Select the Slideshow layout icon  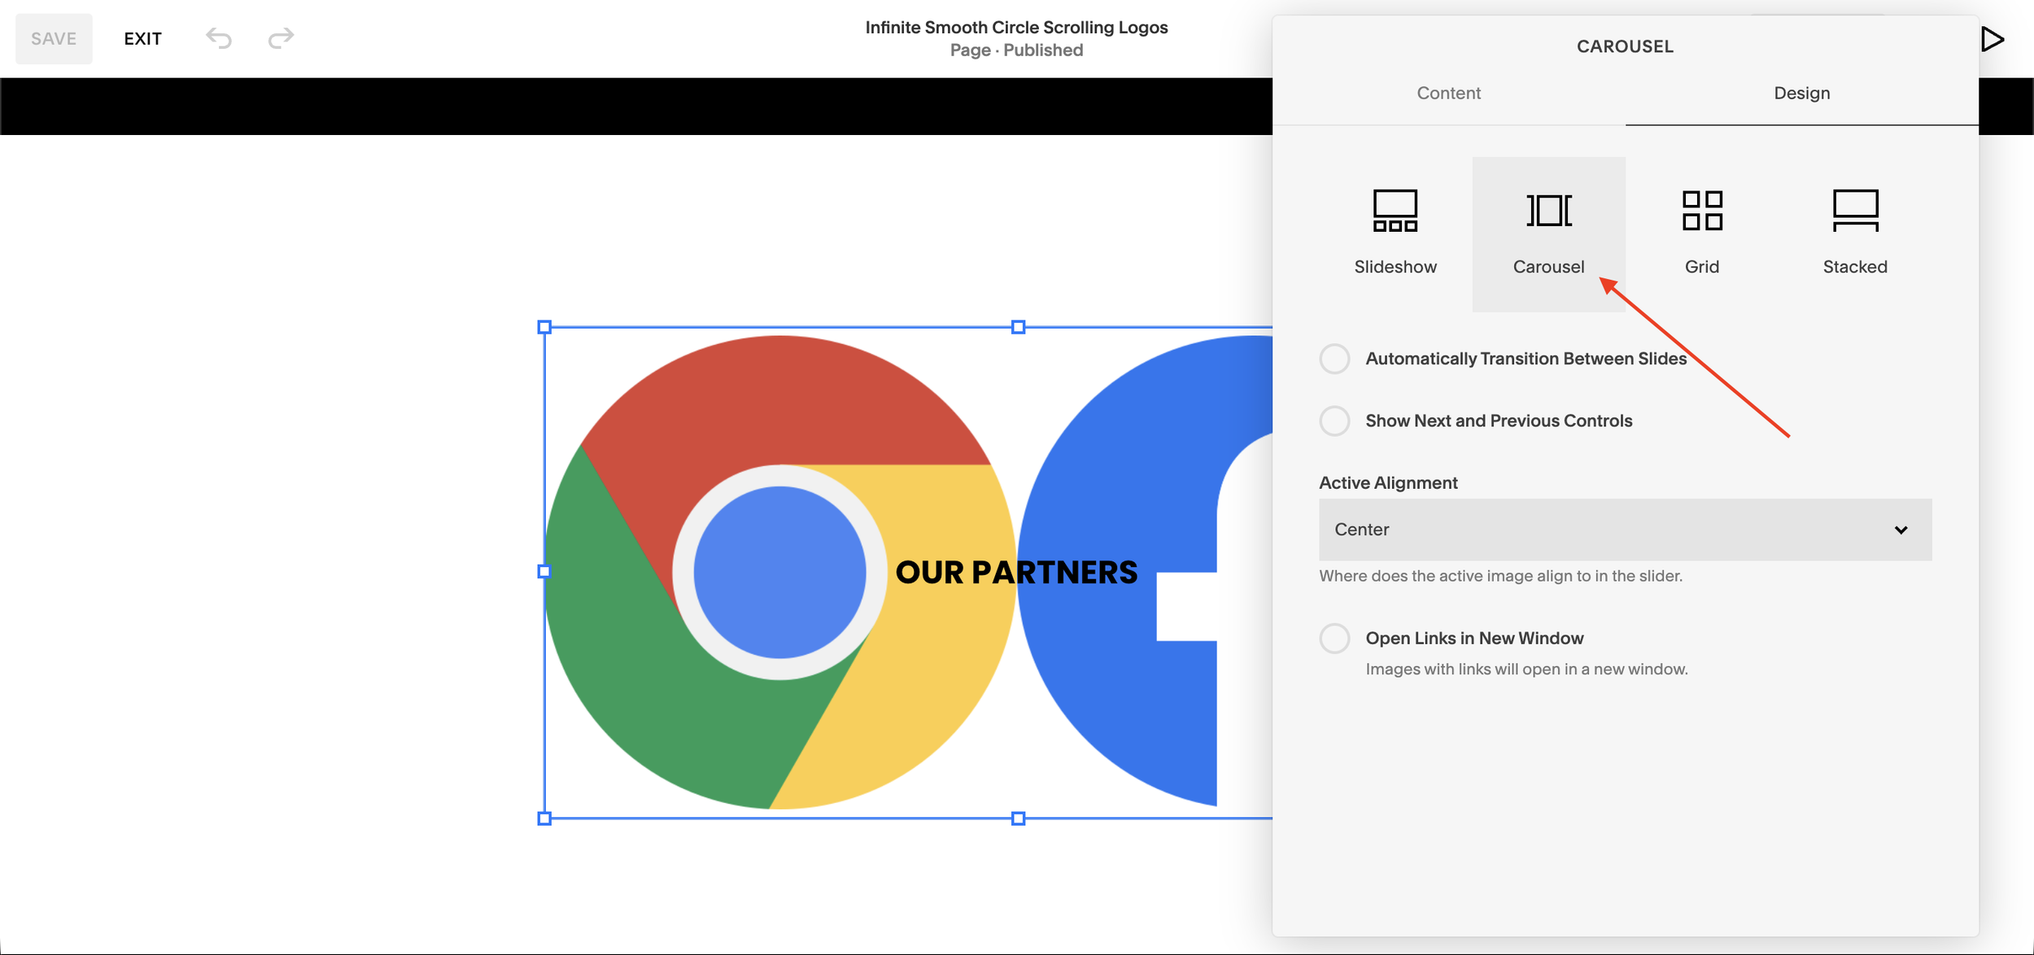(1395, 211)
